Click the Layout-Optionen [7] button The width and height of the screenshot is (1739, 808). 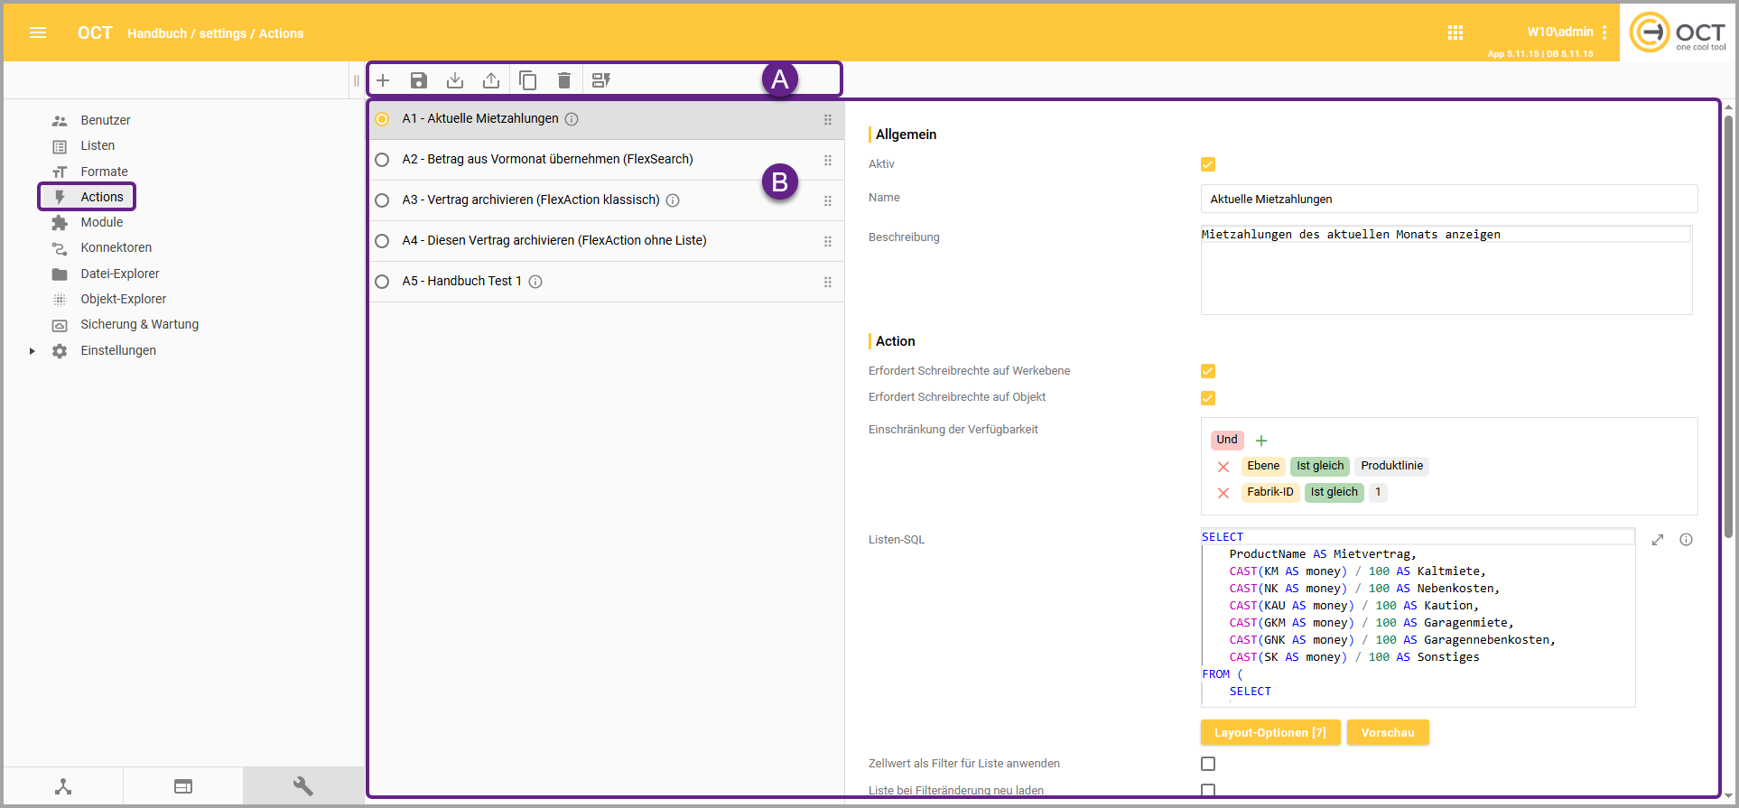(x=1270, y=732)
